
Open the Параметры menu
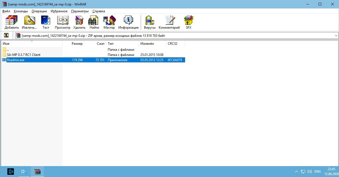[80, 11]
